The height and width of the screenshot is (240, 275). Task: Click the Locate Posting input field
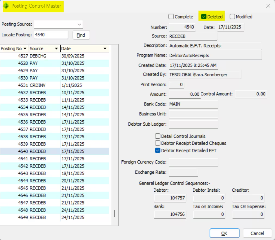pyautogui.click(x=51, y=35)
